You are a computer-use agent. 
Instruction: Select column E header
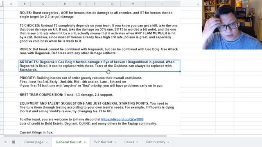[80, 4]
